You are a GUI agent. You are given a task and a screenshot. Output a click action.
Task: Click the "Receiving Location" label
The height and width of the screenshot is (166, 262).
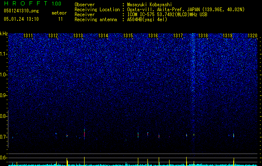(97, 10)
